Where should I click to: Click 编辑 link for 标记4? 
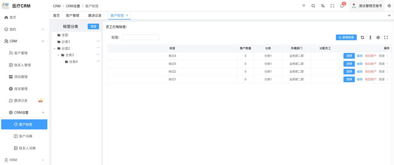pyautogui.click(x=359, y=56)
